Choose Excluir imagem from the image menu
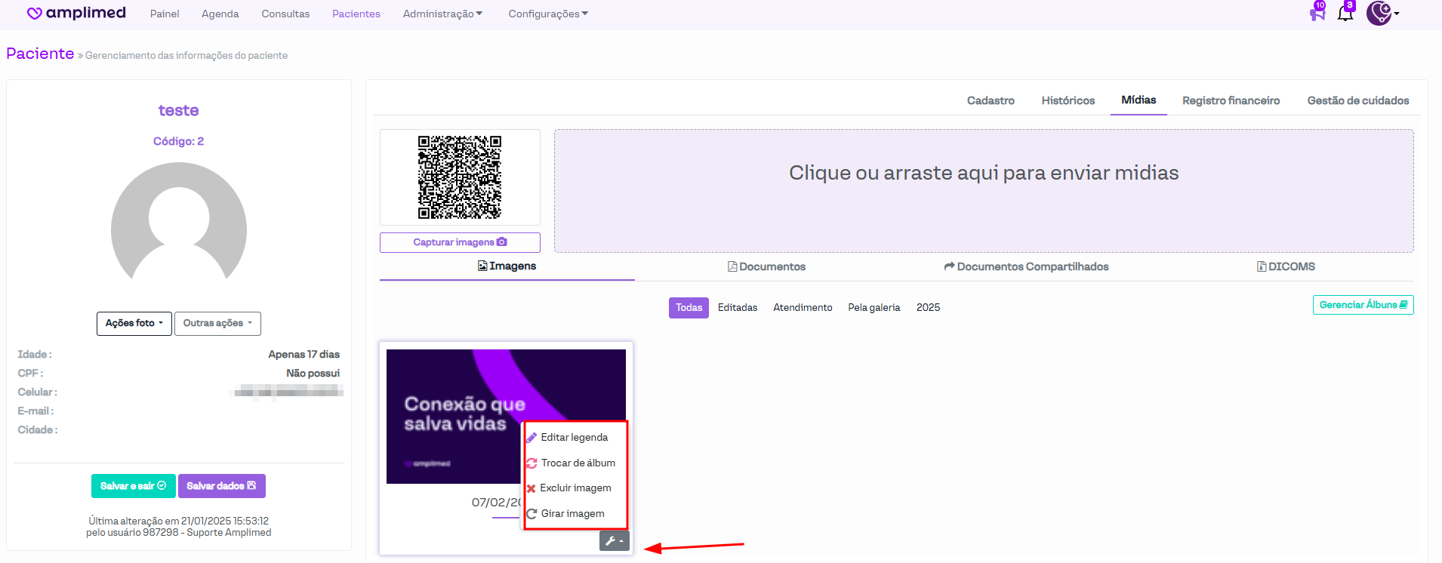1442x563 pixels. click(x=575, y=488)
